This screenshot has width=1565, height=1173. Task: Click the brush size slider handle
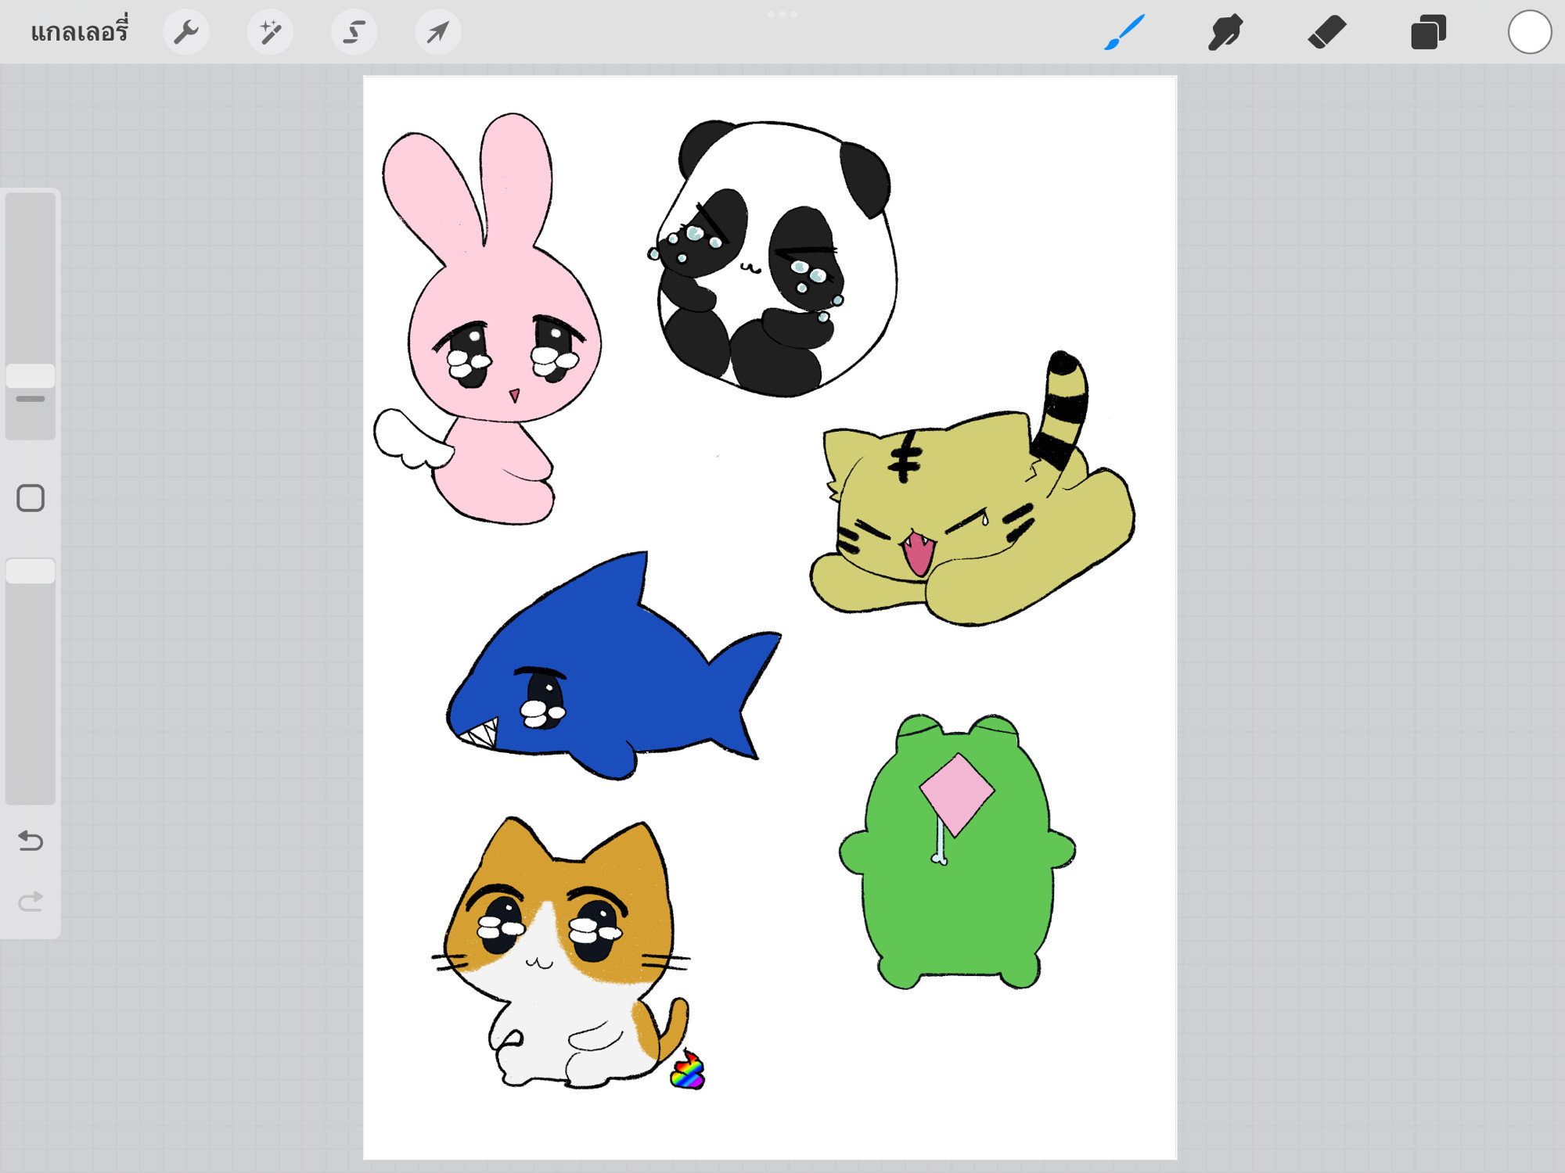tap(31, 375)
